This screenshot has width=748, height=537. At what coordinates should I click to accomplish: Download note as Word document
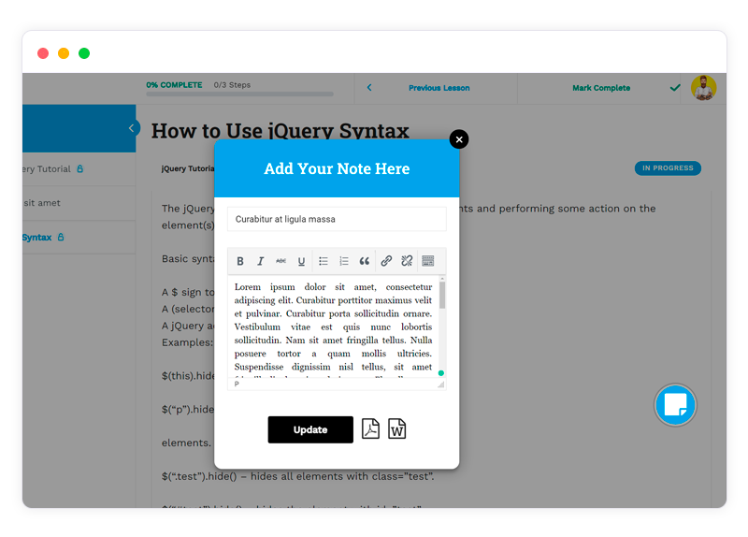tap(396, 428)
